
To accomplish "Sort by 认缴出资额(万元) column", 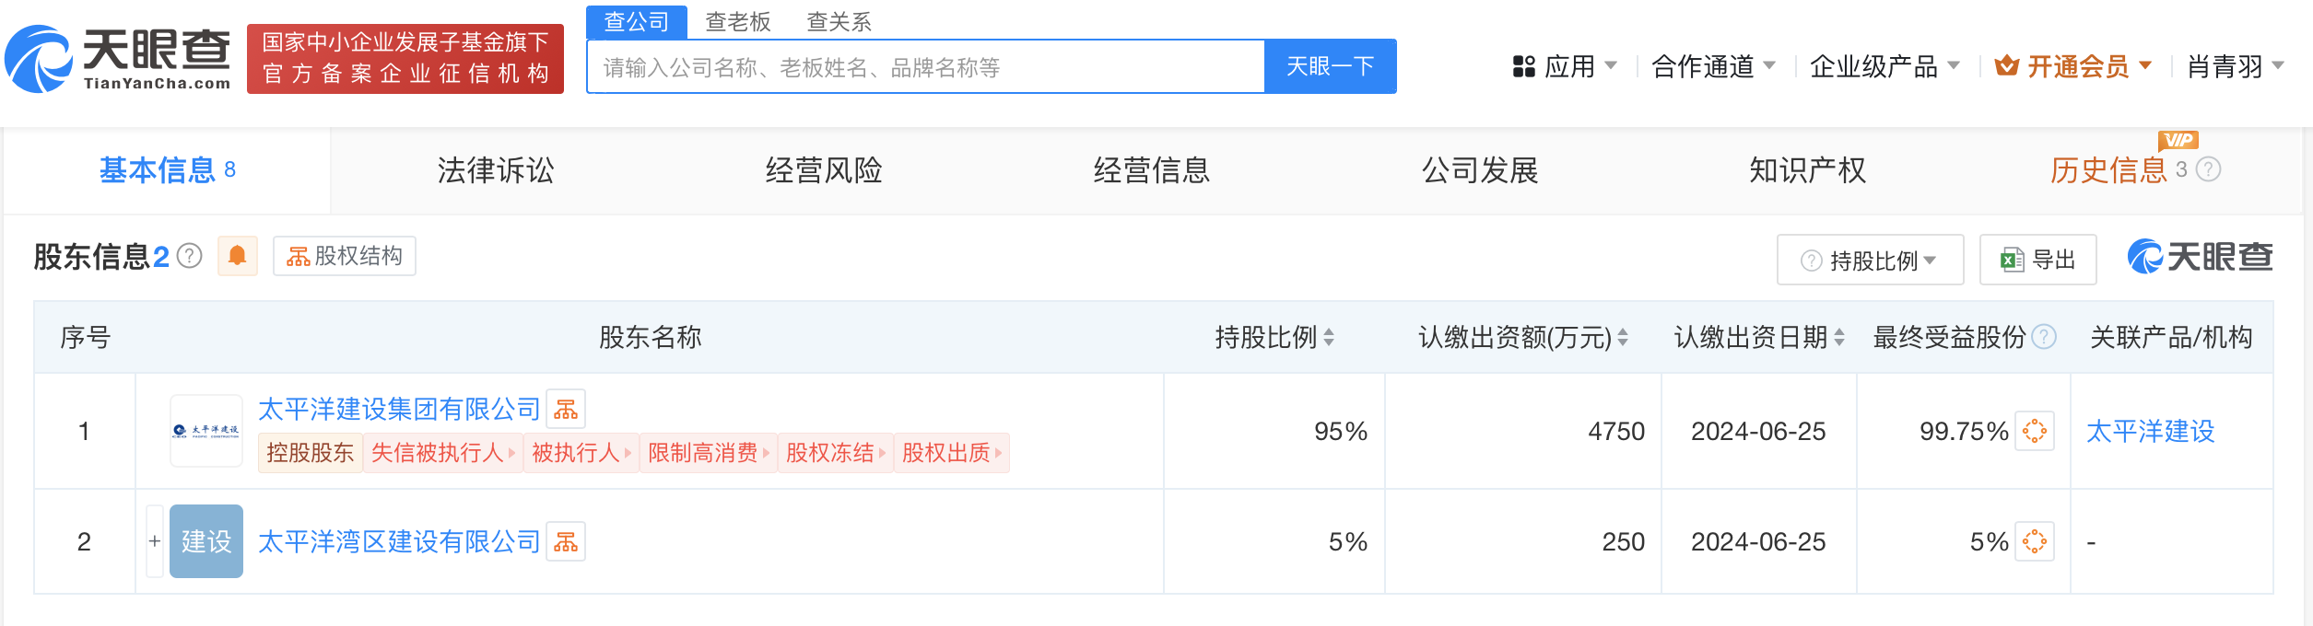I will [1623, 338].
